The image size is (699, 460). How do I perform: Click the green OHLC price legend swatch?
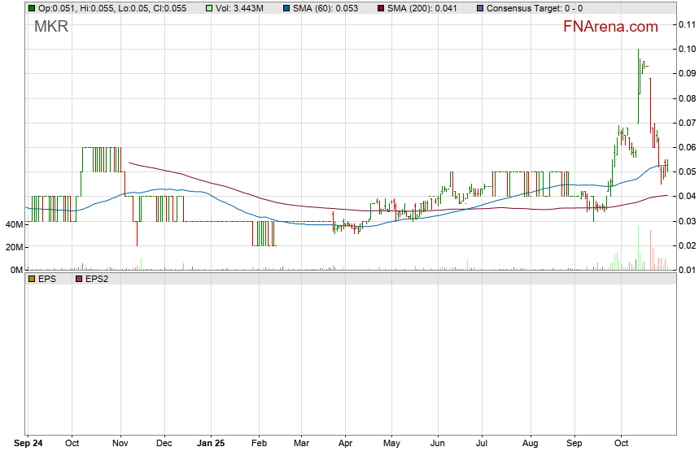(x=32, y=8)
